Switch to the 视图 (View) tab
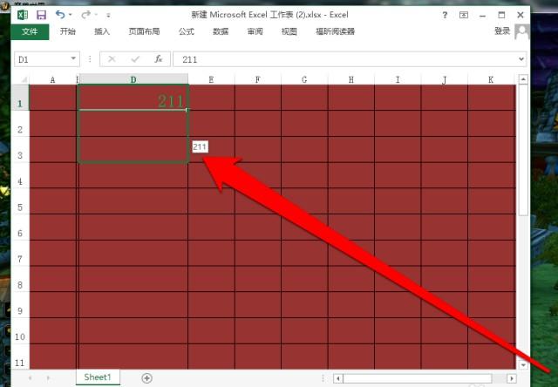This screenshot has height=387, width=558. (289, 31)
